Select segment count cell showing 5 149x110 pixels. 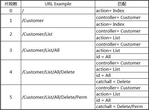coord(11,97)
